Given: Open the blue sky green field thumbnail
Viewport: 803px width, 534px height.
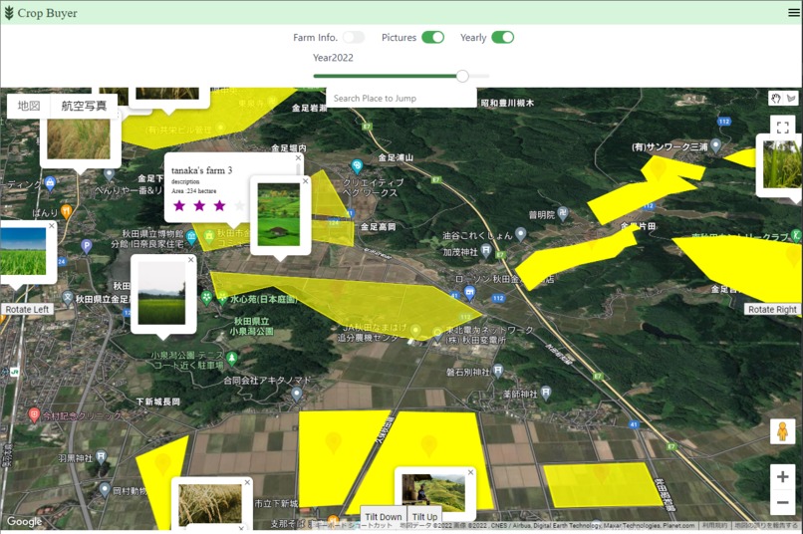Looking at the screenshot, I should click(x=23, y=251).
